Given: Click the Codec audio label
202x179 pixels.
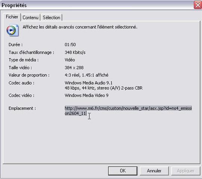Looking at the screenshot, I should 22,83.
